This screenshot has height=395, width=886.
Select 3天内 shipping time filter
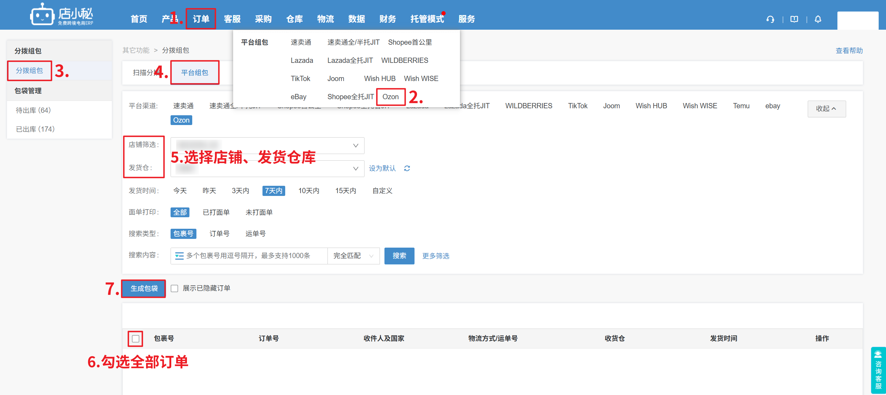[240, 191]
